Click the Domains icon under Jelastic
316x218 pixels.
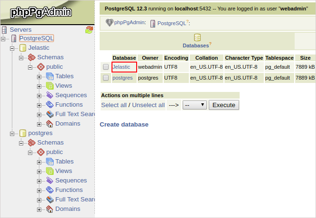coord(50,124)
